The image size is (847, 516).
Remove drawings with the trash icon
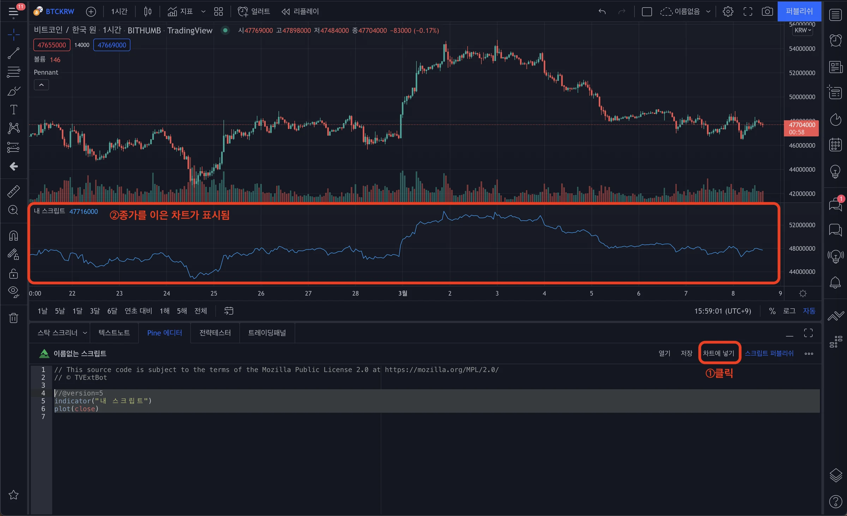coord(13,318)
